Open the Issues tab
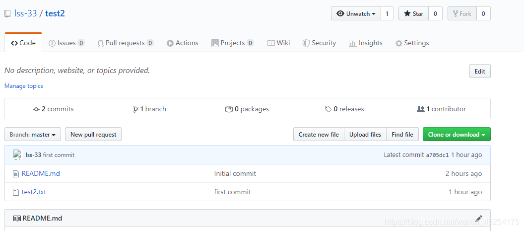Image resolution: width=524 pixels, height=231 pixels. point(66,43)
